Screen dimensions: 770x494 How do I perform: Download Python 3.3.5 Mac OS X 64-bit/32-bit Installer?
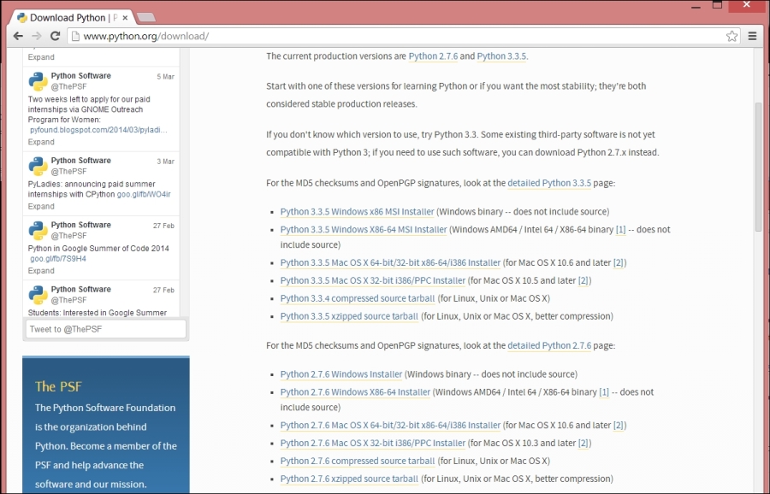click(390, 263)
